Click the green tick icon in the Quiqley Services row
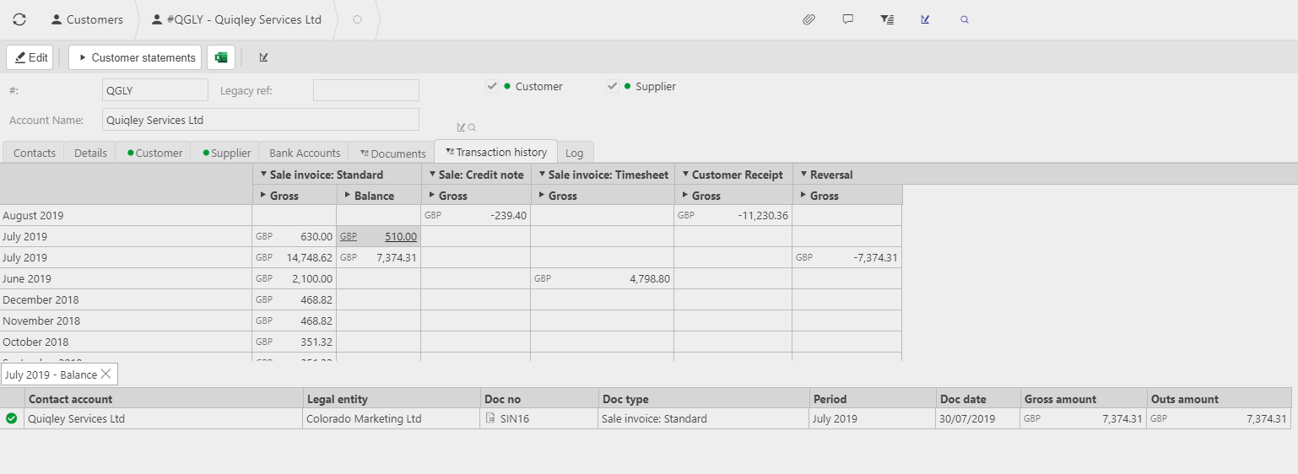Image resolution: width=1298 pixels, height=474 pixels. click(11, 418)
